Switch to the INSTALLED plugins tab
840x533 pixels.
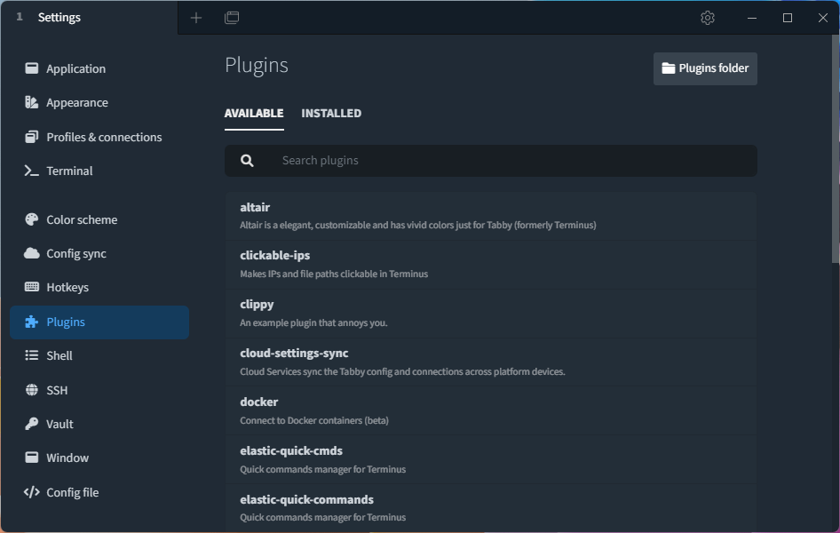(331, 113)
